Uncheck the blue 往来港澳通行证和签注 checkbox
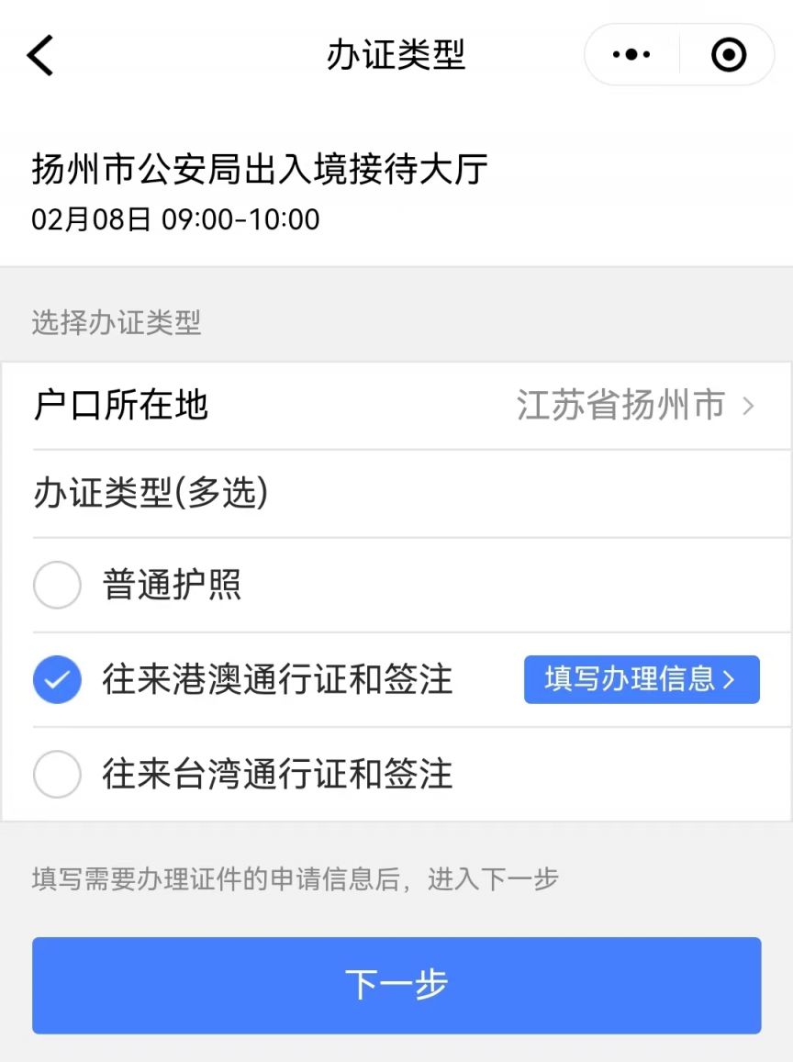 (x=57, y=680)
